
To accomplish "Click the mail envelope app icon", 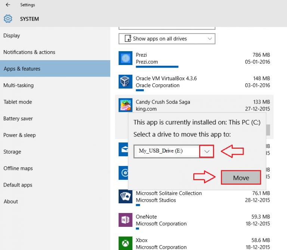I will point(123,149).
